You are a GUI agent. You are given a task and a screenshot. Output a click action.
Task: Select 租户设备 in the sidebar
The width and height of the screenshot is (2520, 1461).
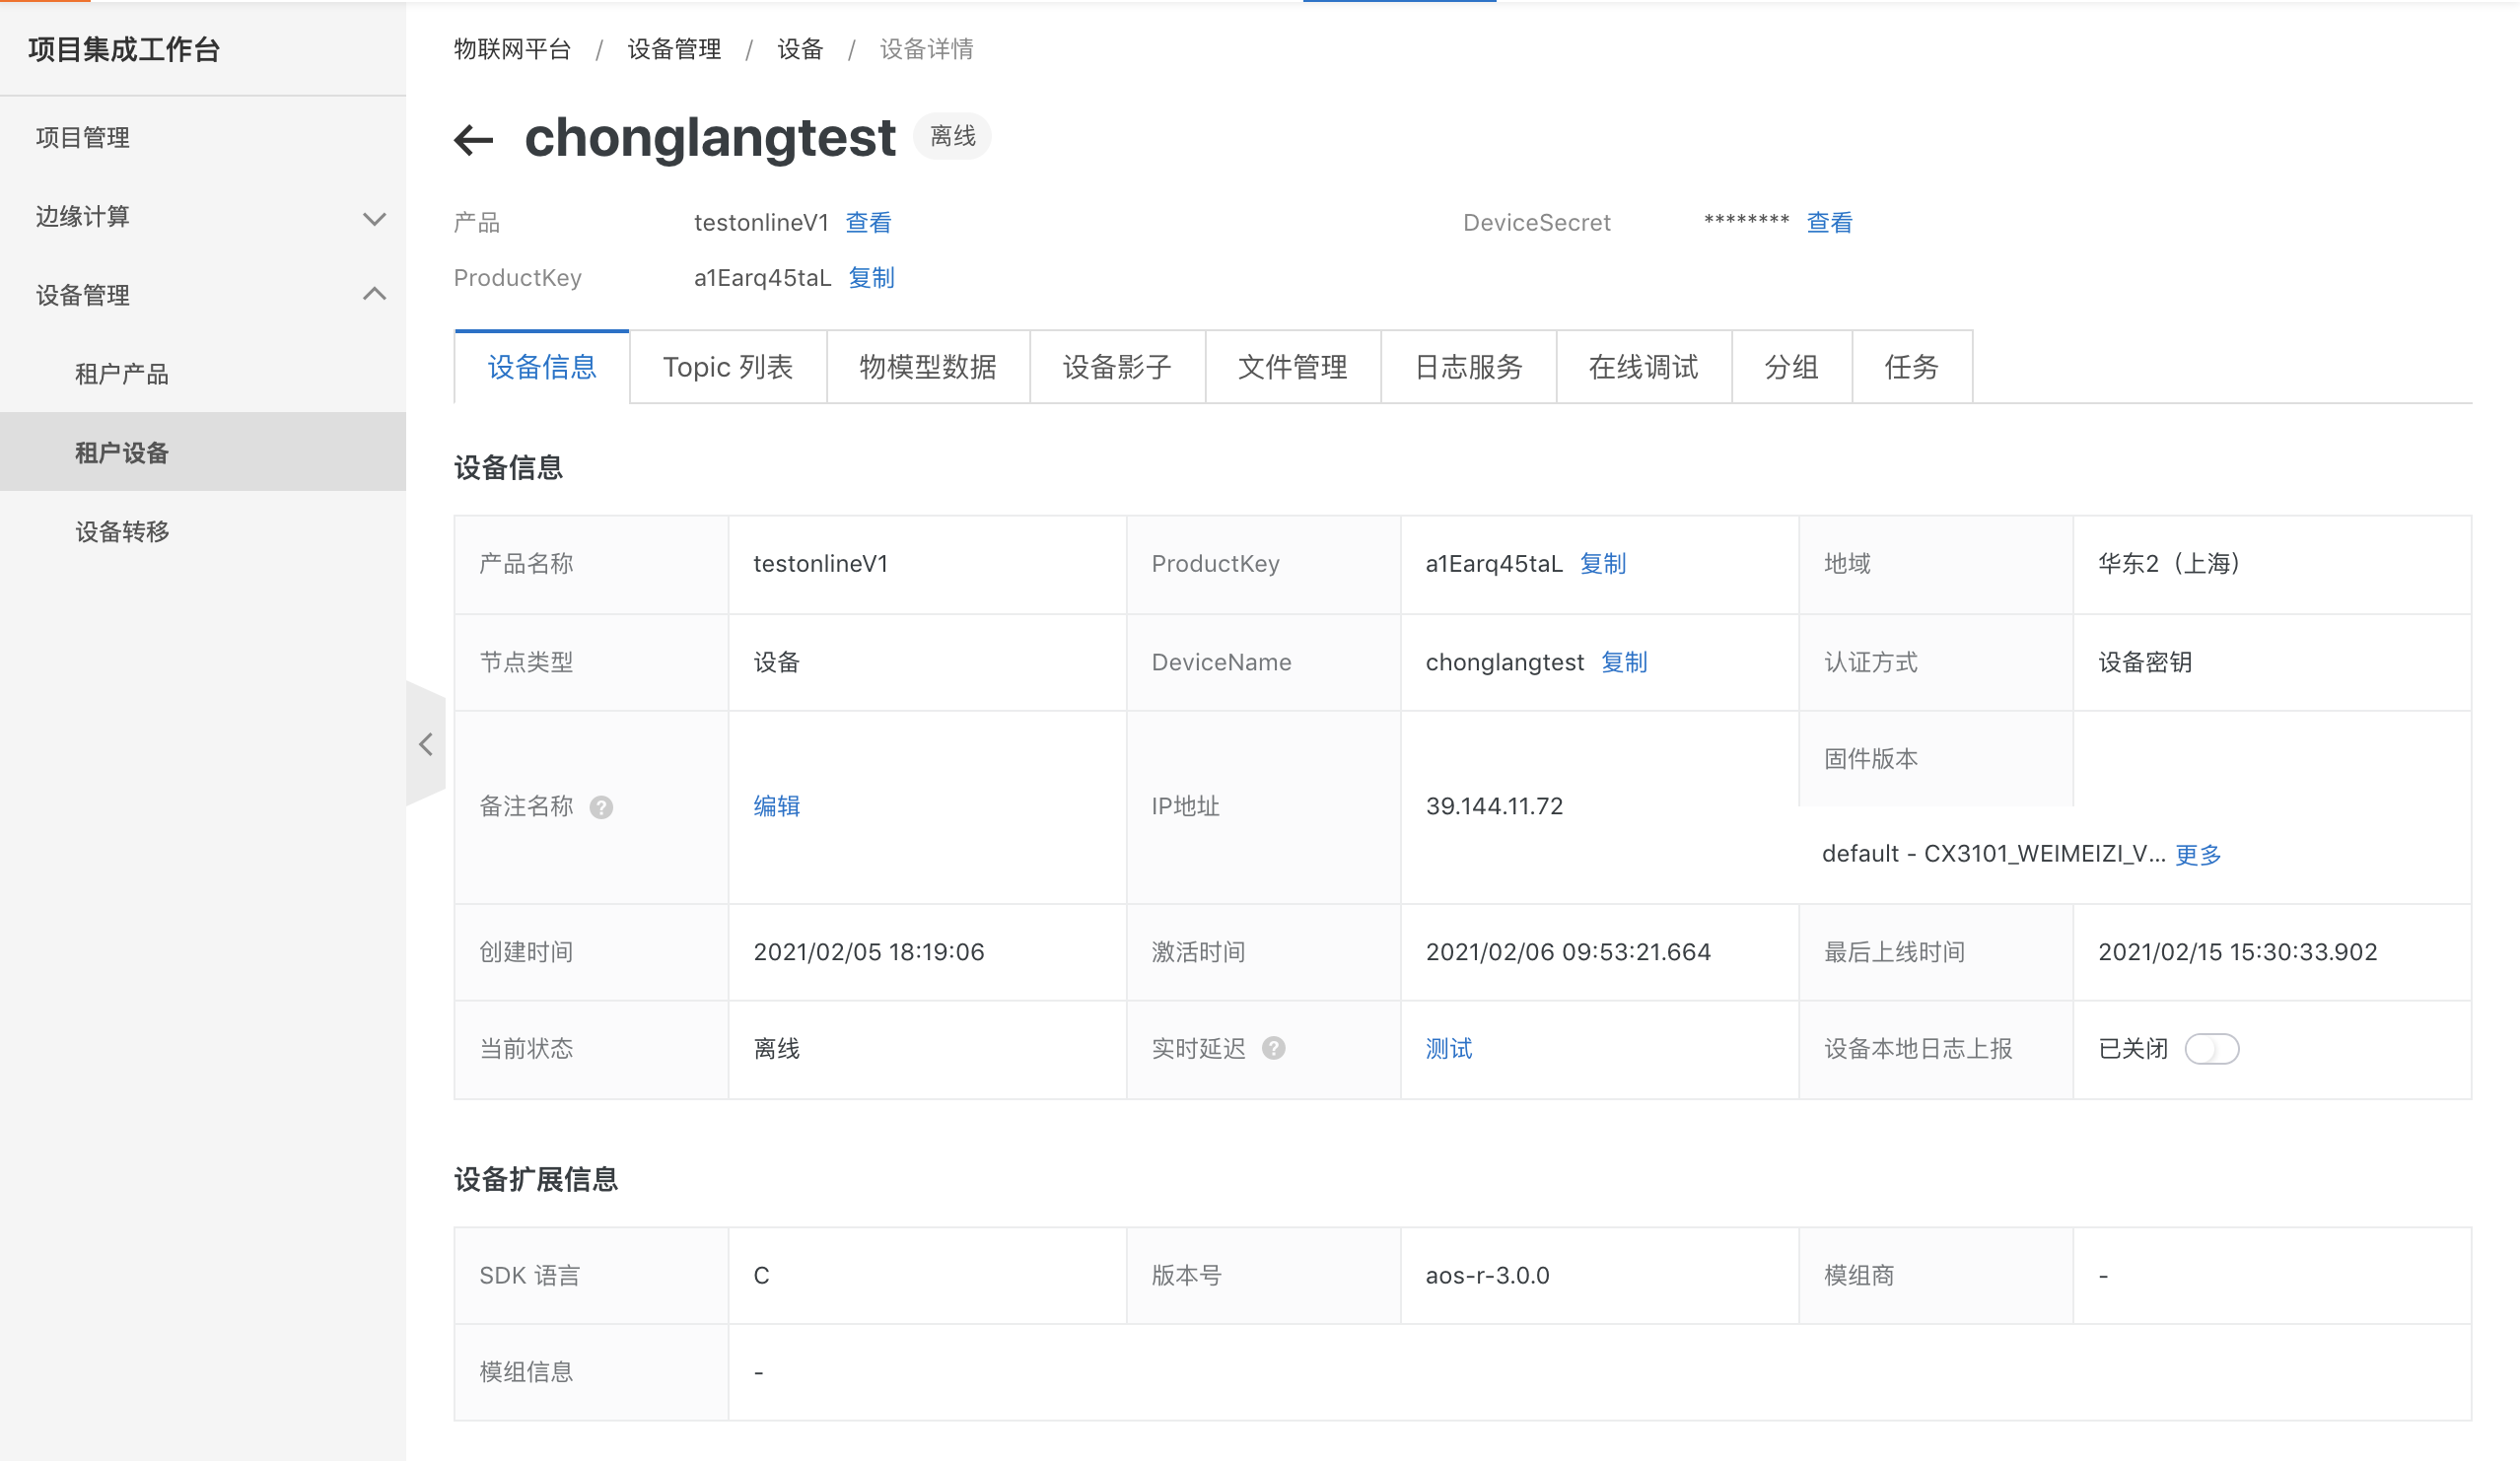203,452
